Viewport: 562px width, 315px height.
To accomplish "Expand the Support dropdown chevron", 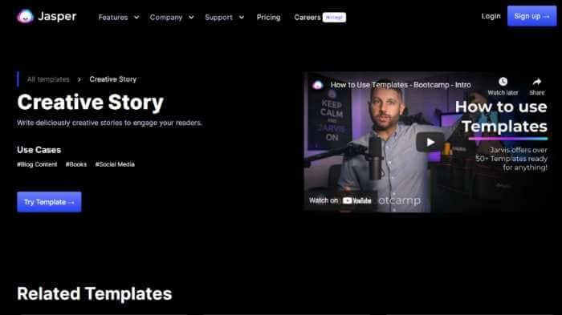I will tap(242, 17).
